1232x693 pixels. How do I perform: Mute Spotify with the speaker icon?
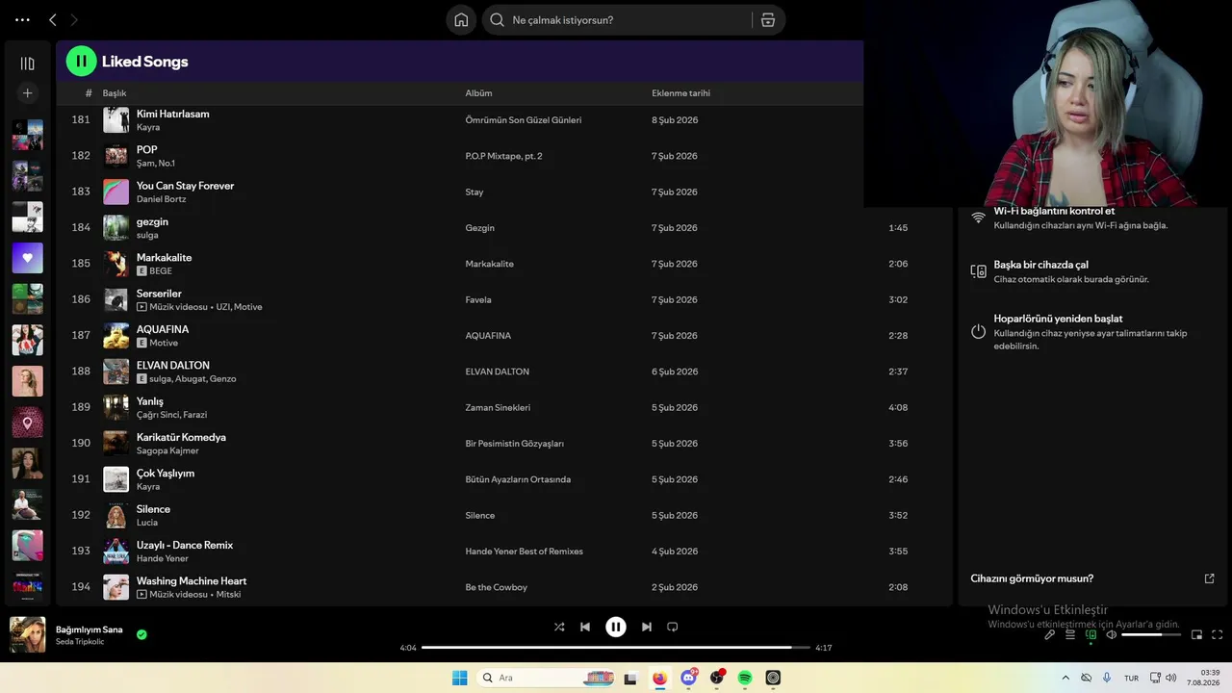1111,634
